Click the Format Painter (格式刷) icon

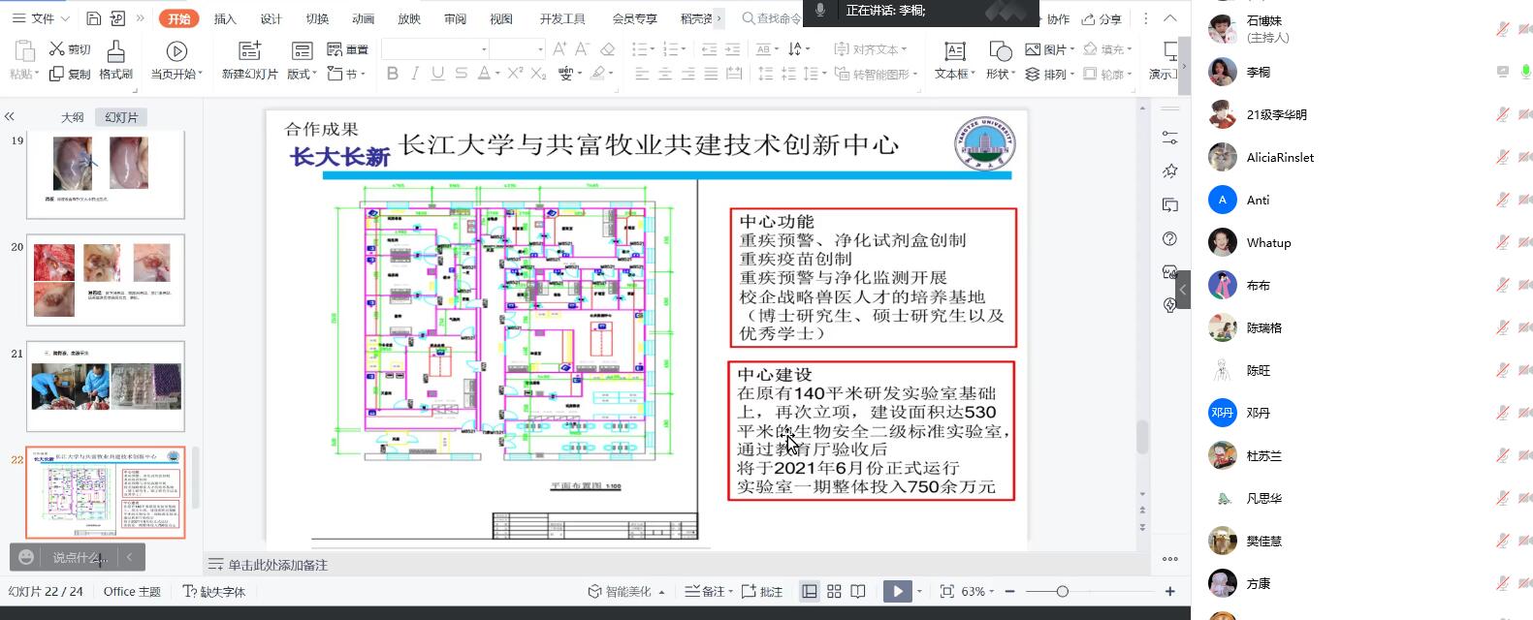pos(115,51)
